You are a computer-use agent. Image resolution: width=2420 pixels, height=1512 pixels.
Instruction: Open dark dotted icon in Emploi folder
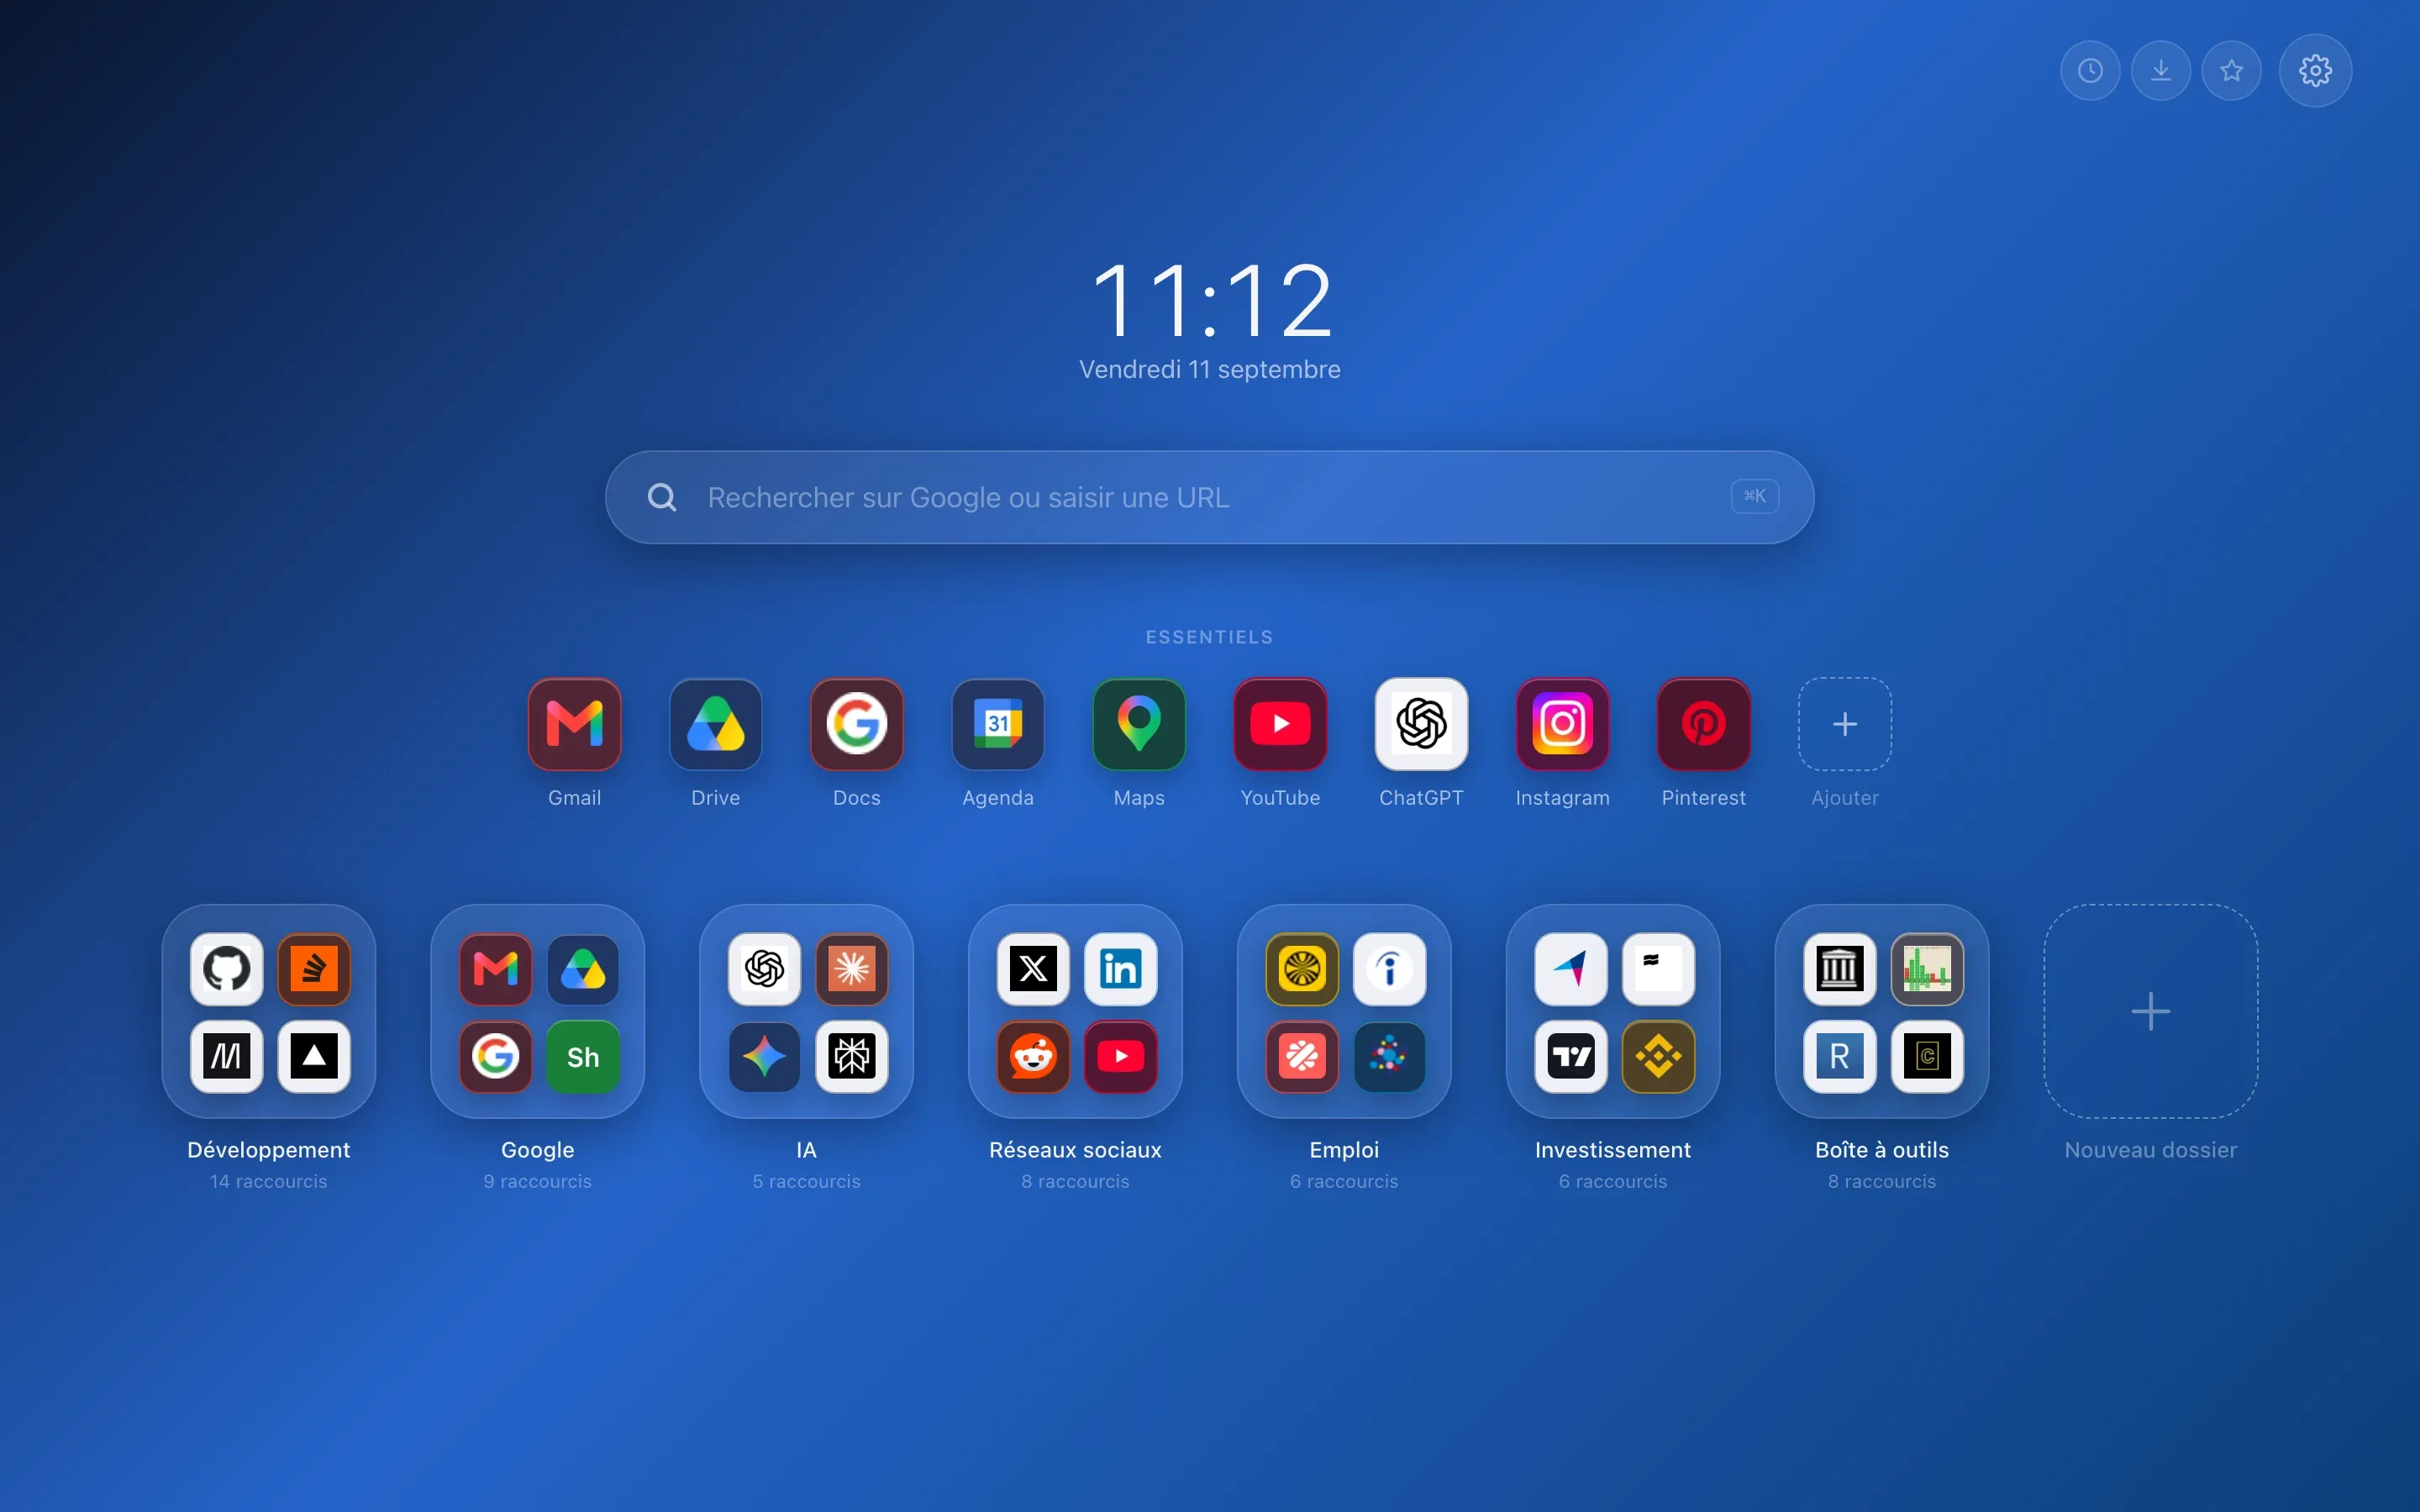point(1390,1056)
